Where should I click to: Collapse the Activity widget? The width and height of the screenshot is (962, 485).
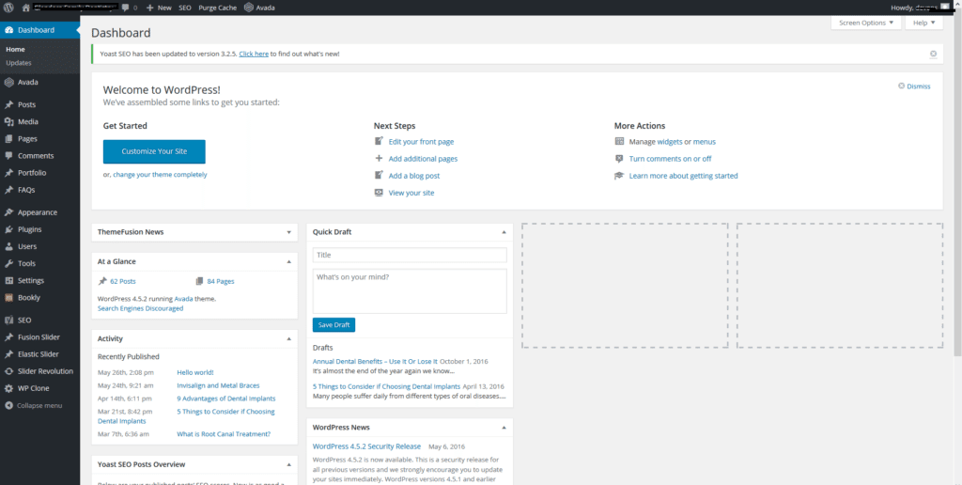coord(289,339)
